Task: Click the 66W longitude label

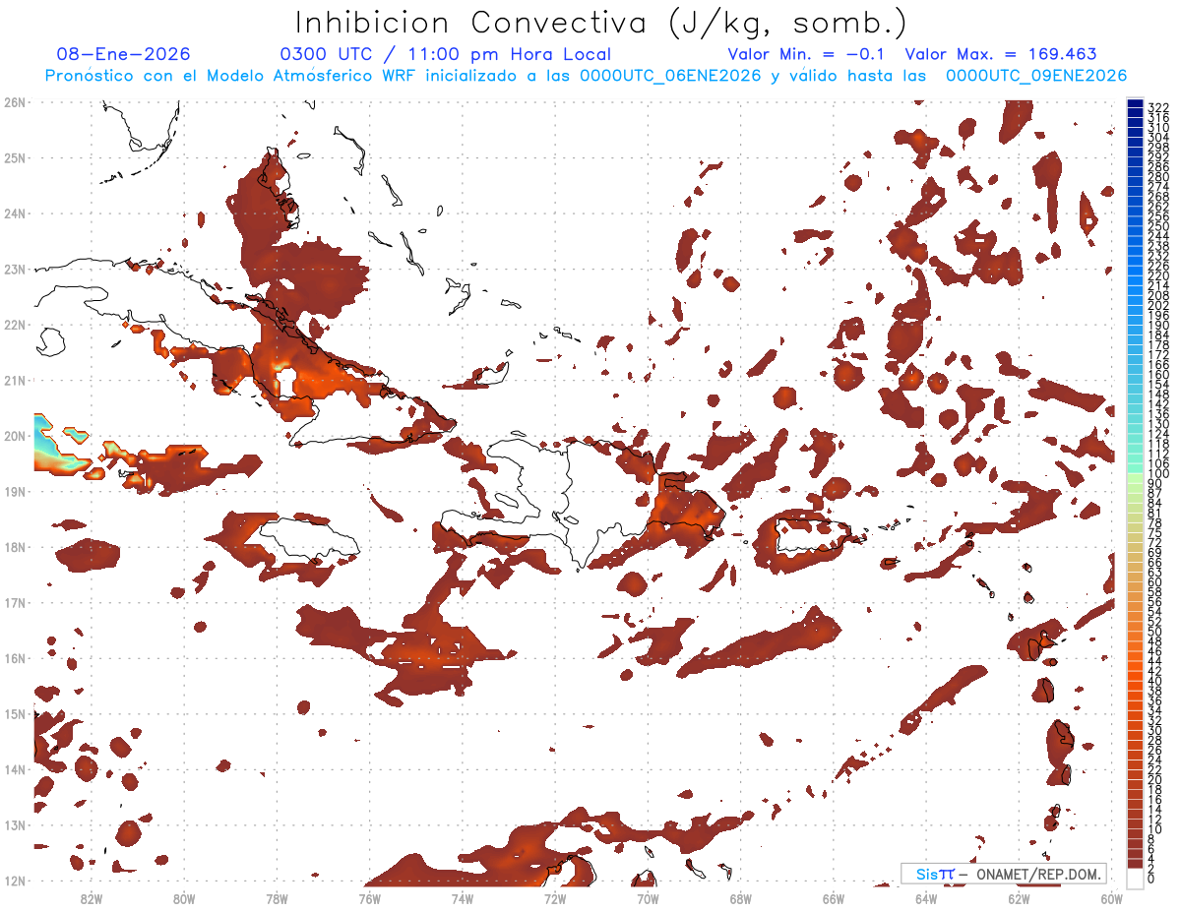Action: (834, 898)
